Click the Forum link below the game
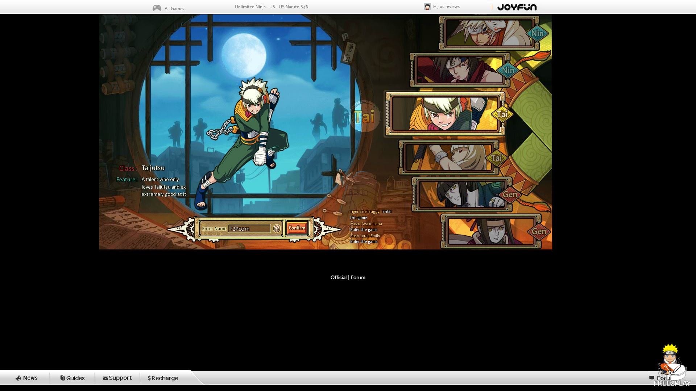Screen dimensions: 696x391 [x=358, y=277]
